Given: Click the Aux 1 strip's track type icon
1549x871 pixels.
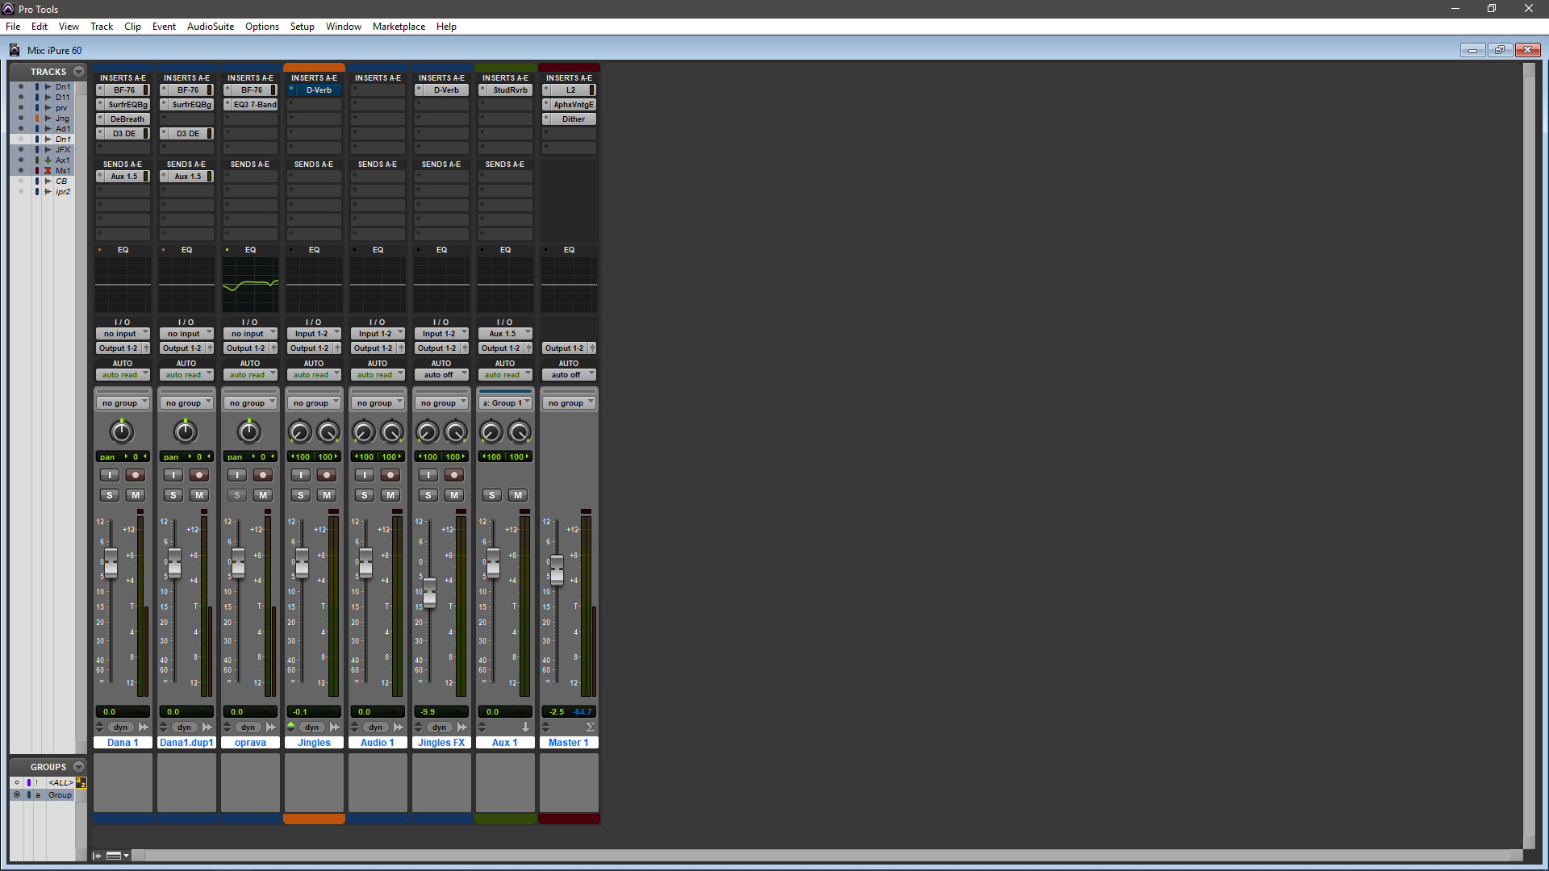Looking at the screenshot, I should (x=526, y=727).
